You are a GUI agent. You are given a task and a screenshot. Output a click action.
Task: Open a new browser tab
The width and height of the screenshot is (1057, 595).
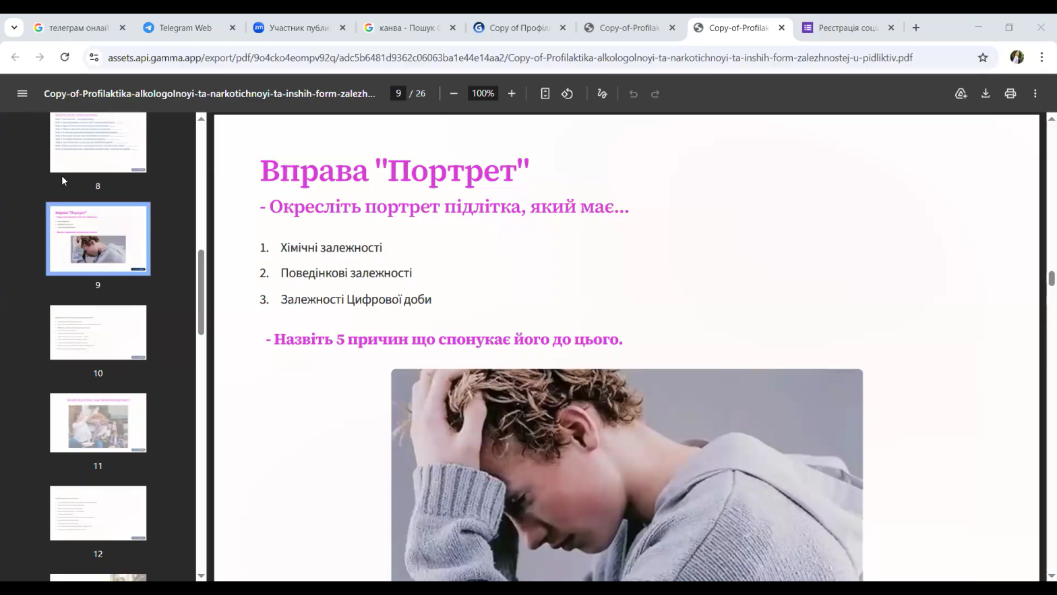tap(915, 28)
